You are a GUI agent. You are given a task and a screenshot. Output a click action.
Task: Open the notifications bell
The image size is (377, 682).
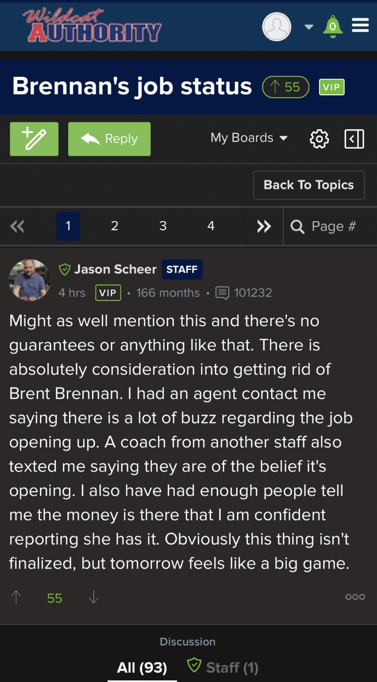333,26
